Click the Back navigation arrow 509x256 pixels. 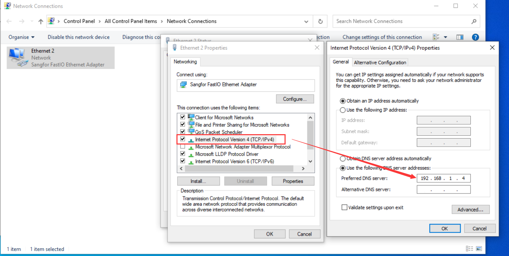[9, 21]
